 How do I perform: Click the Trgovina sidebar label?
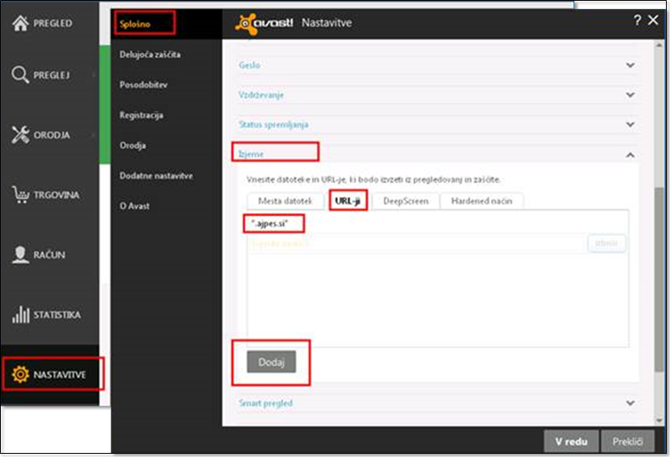tap(57, 195)
